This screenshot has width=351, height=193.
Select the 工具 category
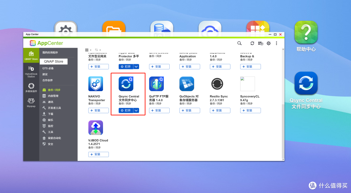click(x=48, y=132)
